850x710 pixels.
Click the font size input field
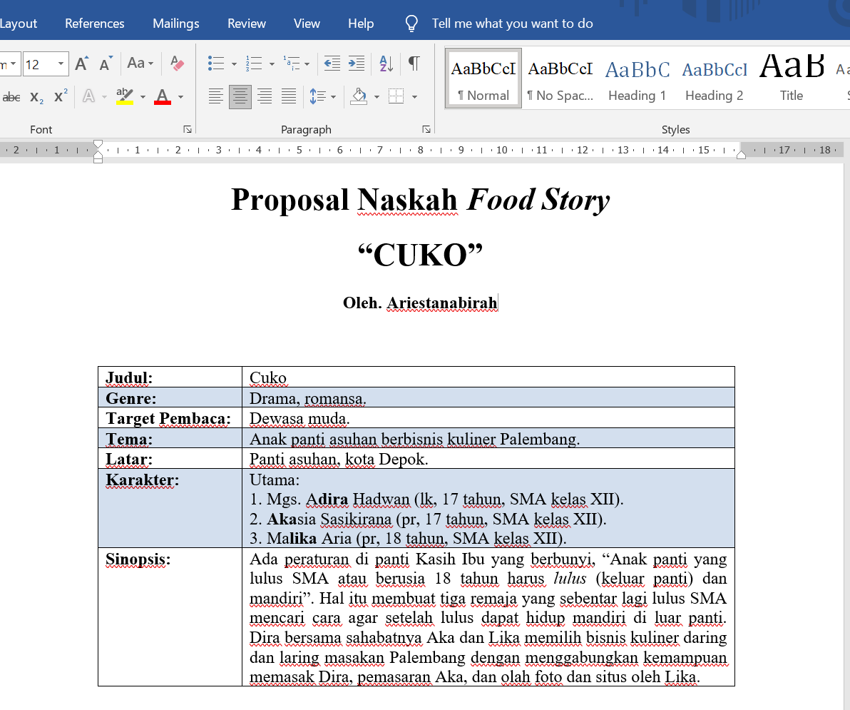[39, 64]
